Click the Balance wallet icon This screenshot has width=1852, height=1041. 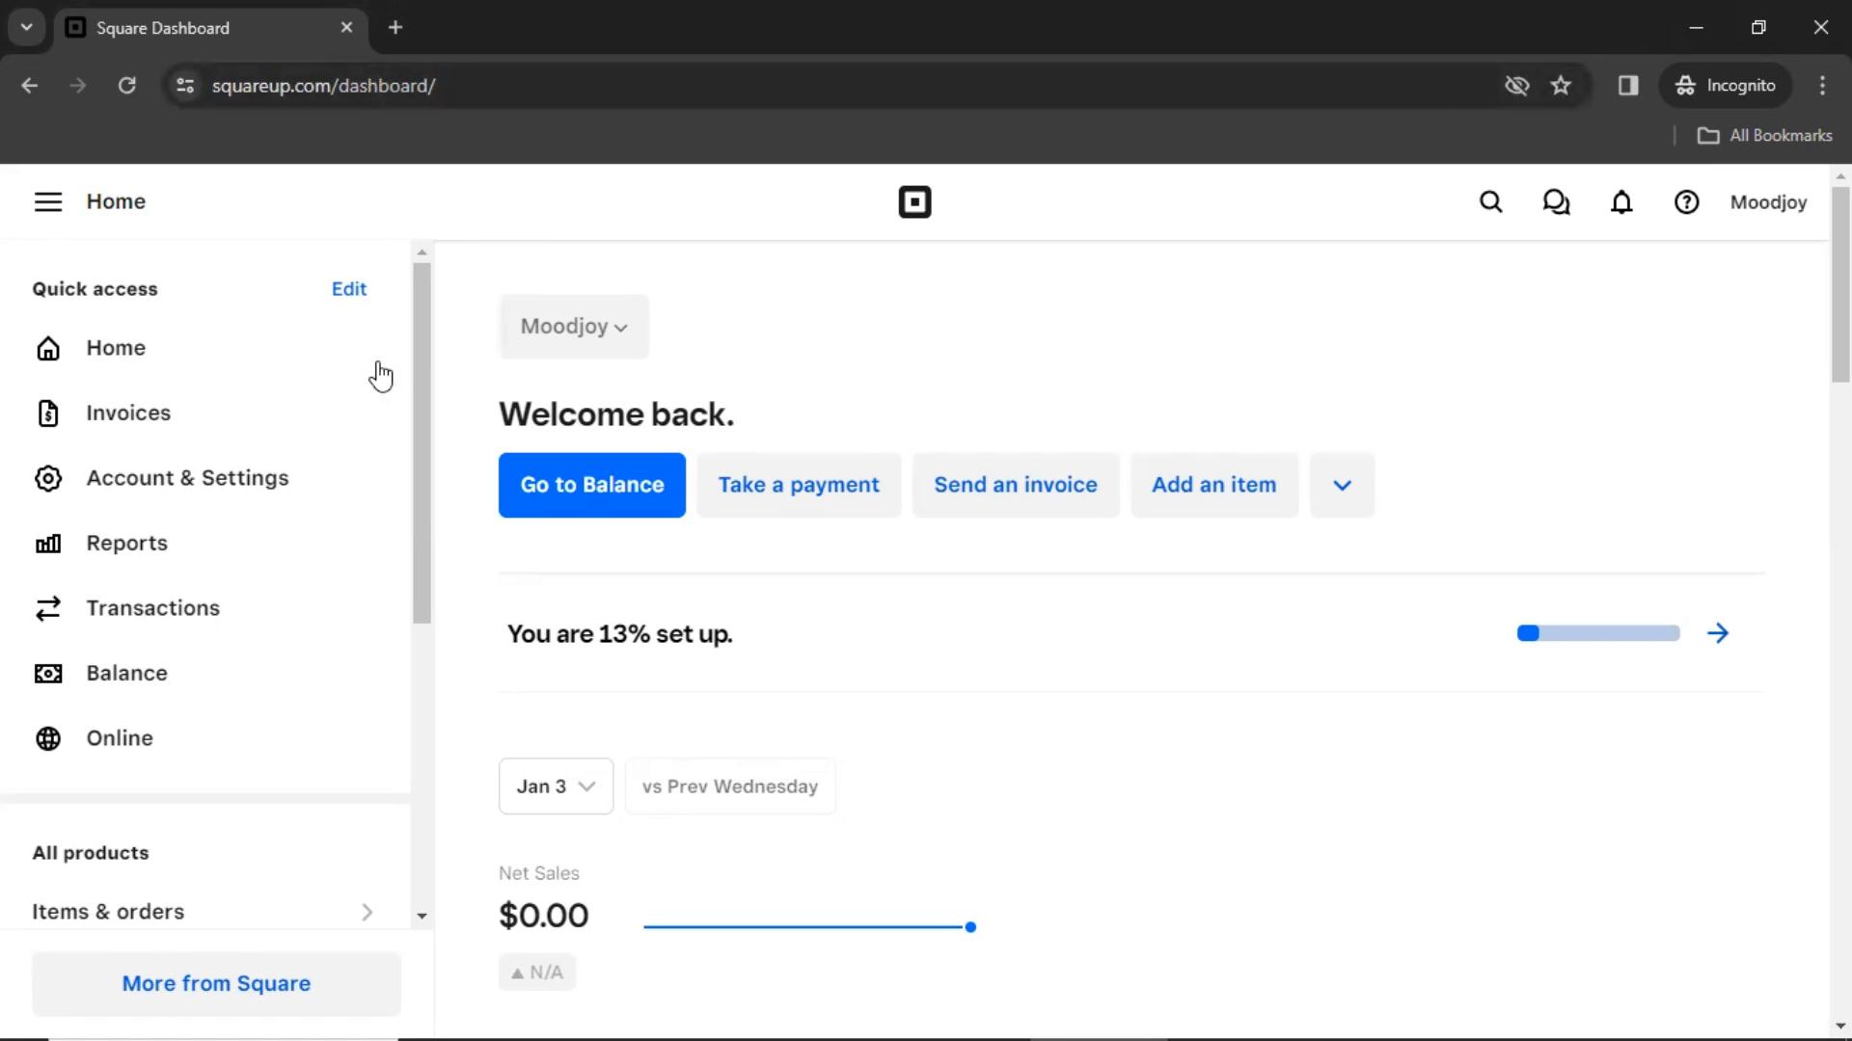click(x=48, y=673)
